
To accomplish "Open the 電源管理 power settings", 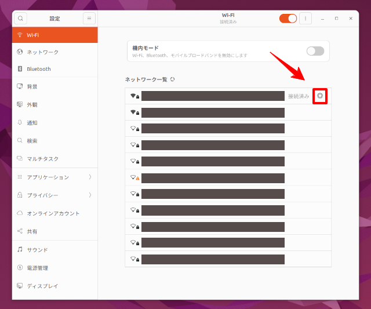I will click(x=37, y=268).
